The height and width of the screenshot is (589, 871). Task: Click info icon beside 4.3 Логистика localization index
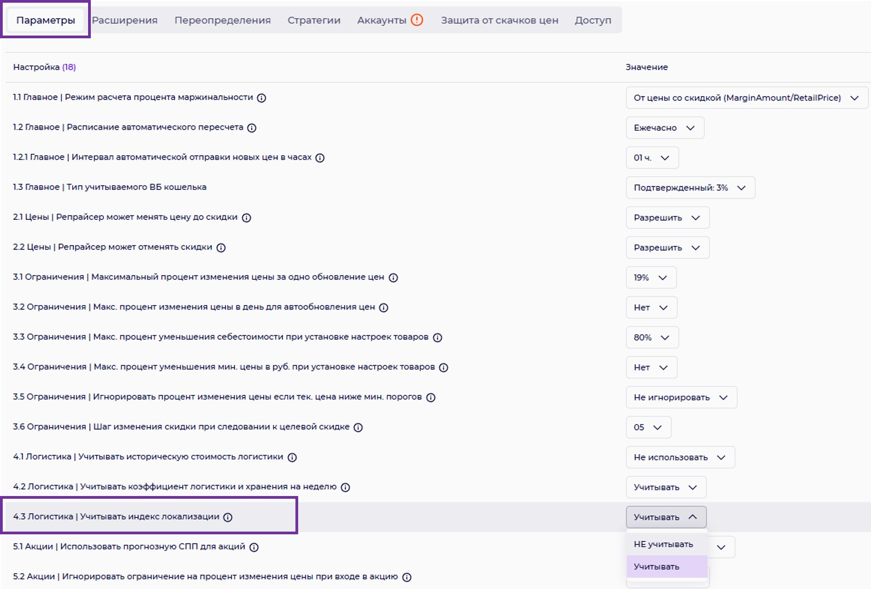[228, 517]
